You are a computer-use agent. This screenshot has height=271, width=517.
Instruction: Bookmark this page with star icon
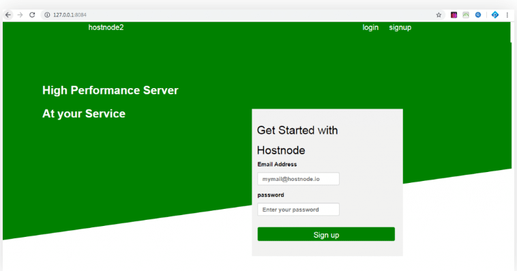click(x=439, y=15)
